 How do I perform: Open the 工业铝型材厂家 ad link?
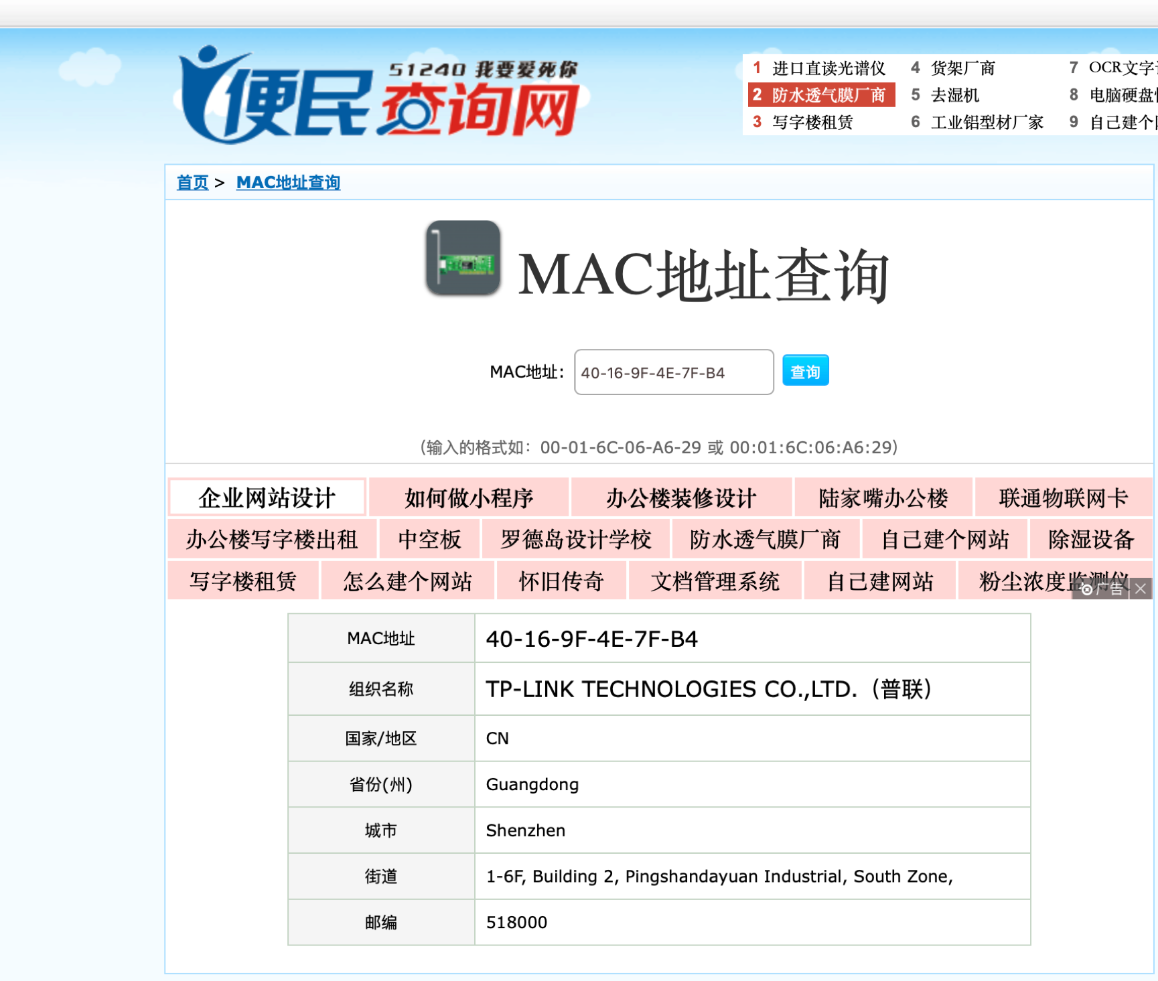(987, 122)
